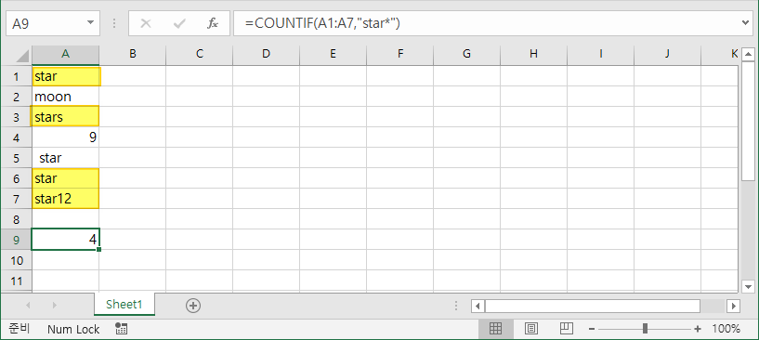Switch to Normal view

[495, 329]
